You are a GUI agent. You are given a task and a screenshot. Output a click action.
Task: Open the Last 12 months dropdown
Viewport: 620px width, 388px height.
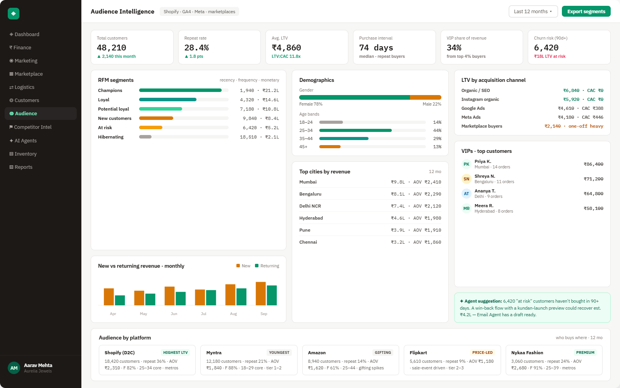pos(533,12)
